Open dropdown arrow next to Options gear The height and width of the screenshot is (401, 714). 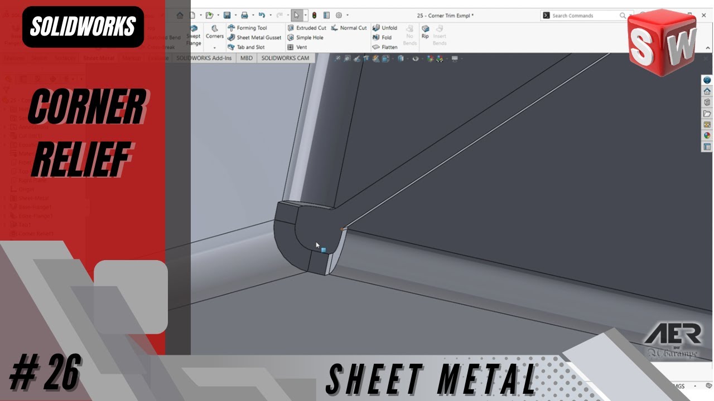(348, 16)
